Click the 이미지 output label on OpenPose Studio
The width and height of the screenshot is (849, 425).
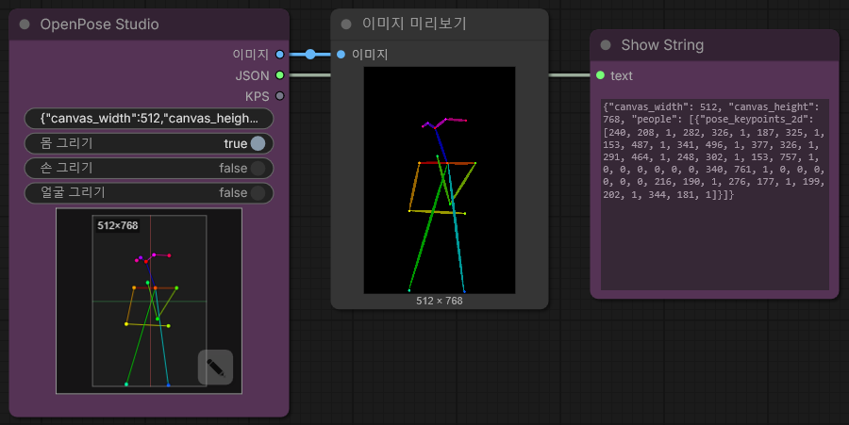click(x=251, y=54)
